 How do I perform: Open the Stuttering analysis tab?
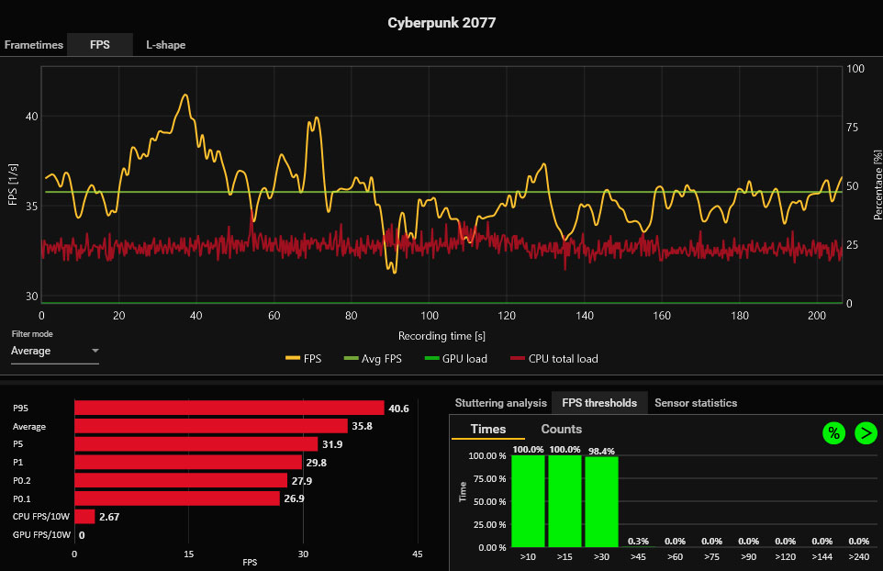point(500,403)
